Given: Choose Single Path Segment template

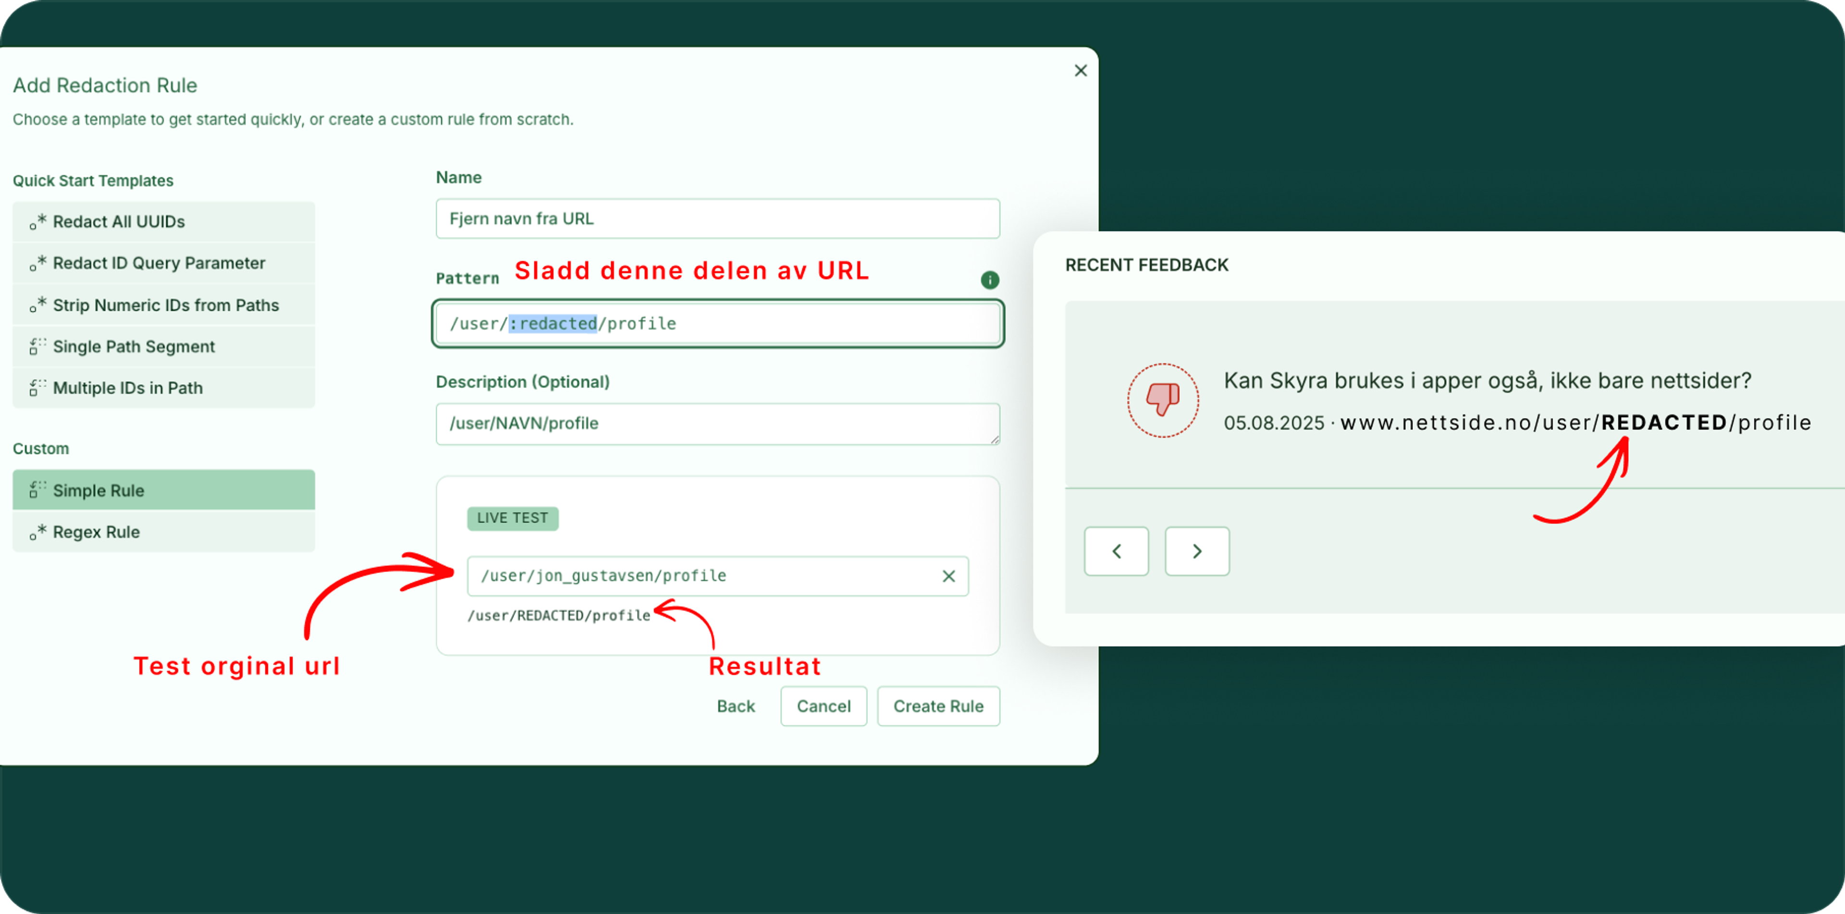Looking at the screenshot, I should coord(163,346).
